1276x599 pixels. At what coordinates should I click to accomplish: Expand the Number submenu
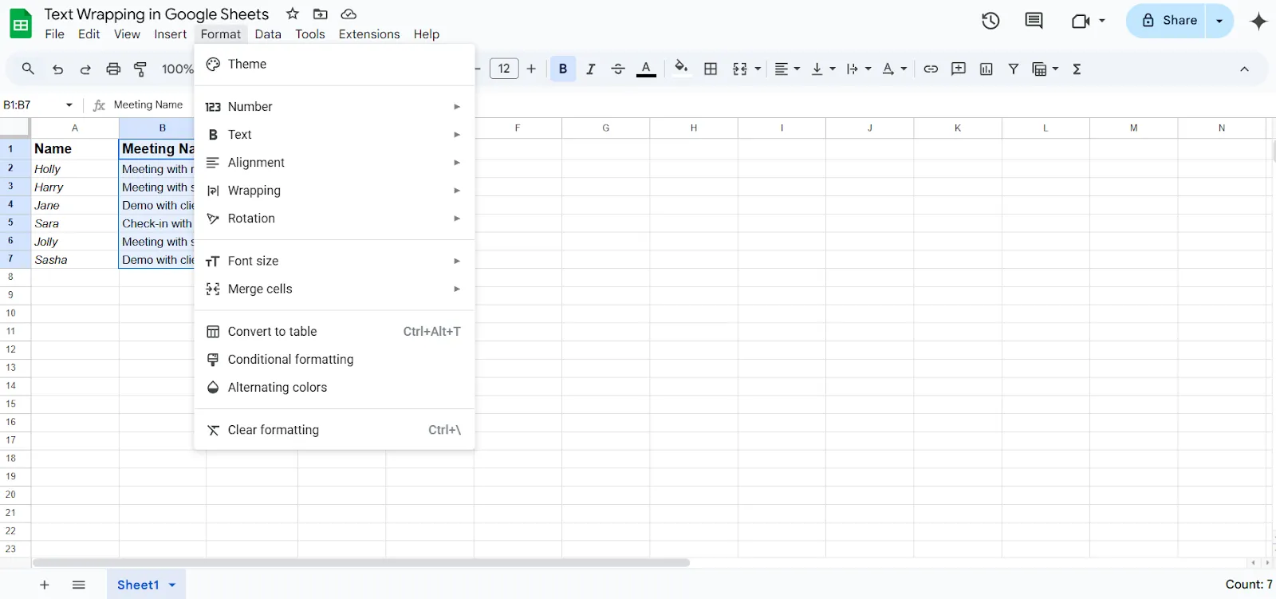pyautogui.click(x=335, y=107)
